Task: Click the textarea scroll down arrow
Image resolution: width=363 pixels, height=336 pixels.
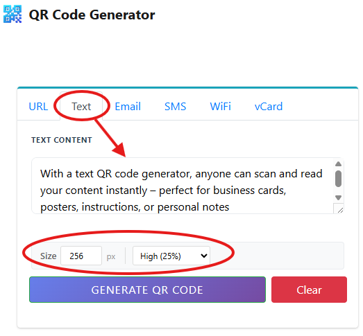Action: (338, 197)
